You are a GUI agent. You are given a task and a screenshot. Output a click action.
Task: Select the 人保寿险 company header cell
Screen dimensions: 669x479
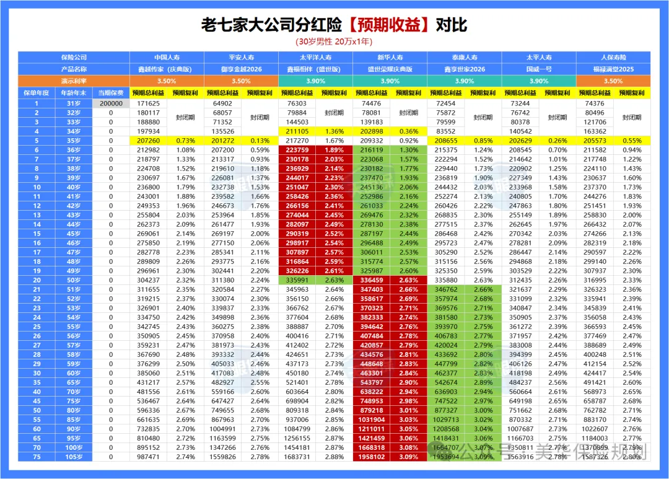(x=613, y=57)
